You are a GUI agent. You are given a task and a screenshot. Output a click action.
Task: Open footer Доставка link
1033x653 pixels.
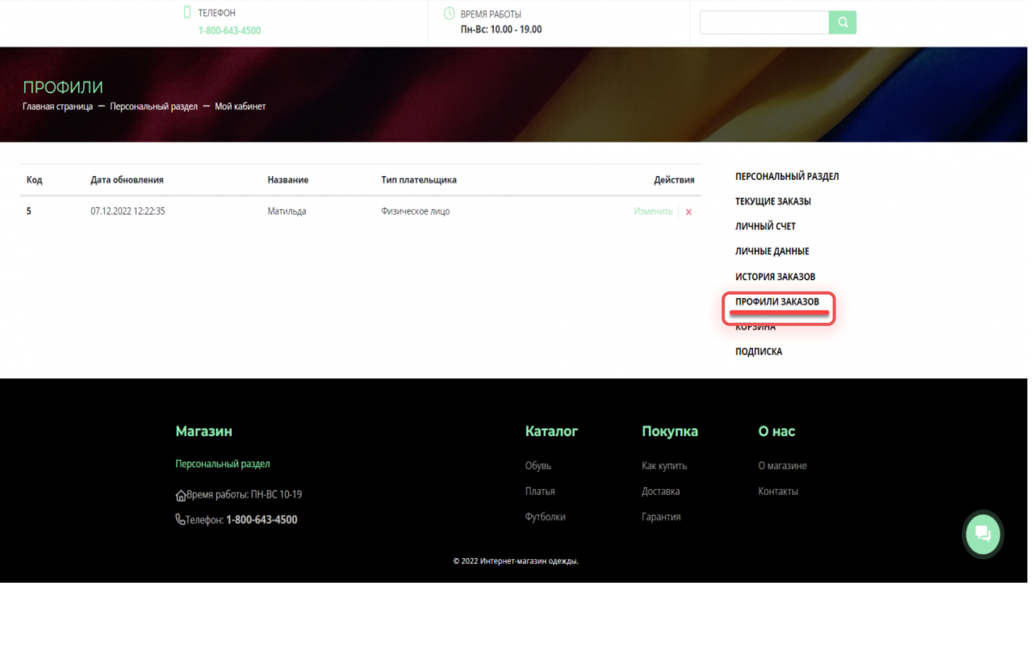(660, 491)
